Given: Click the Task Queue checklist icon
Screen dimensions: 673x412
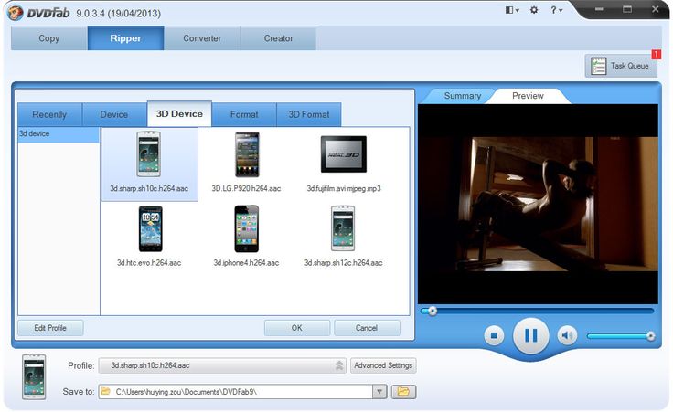Looking at the screenshot, I should [598, 66].
